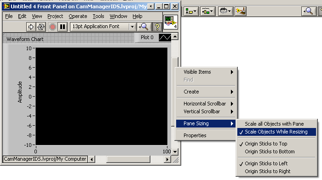This screenshot has width=322, height=180.
Task: Click the Context Help question mark icon
Action: pyautogui.click(x=157, y=27)
